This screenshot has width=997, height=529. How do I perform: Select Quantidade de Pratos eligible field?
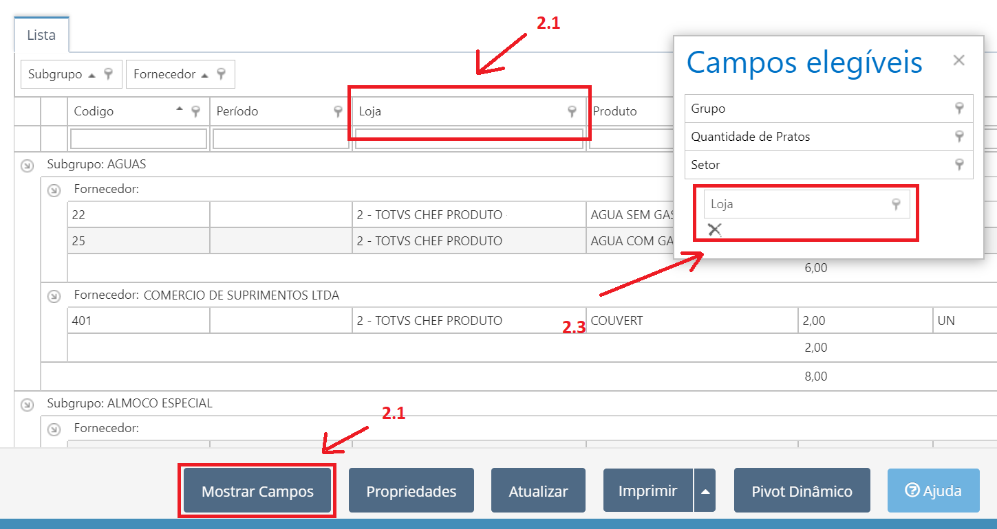[x=829, y=137]
